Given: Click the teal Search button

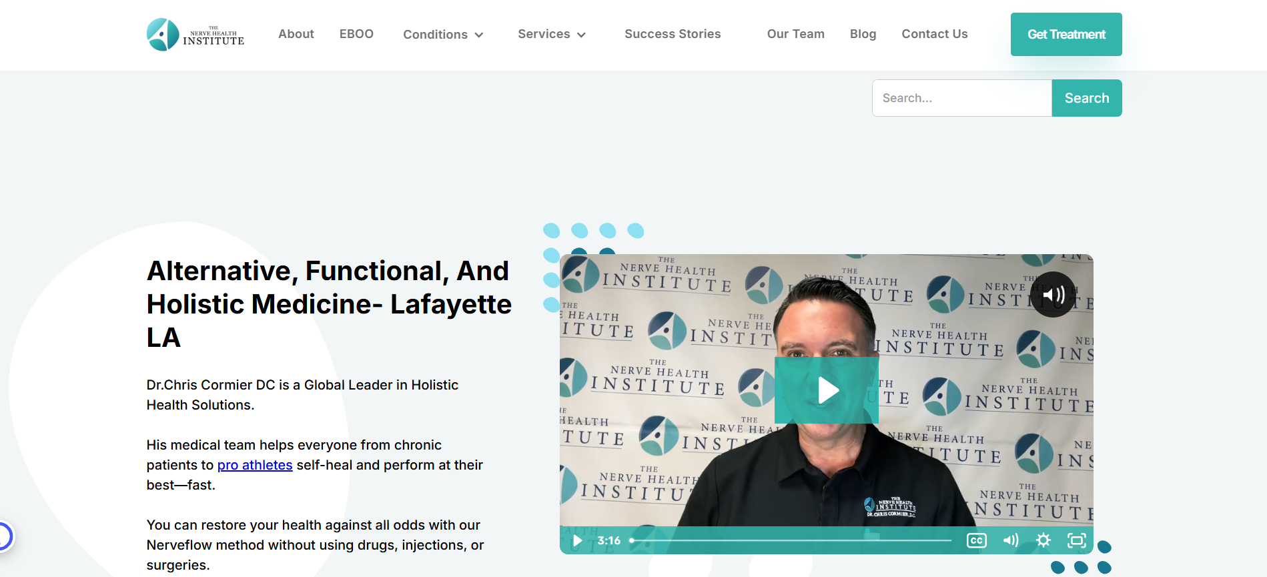Looking at the screenshot, I should point(1087,98).
